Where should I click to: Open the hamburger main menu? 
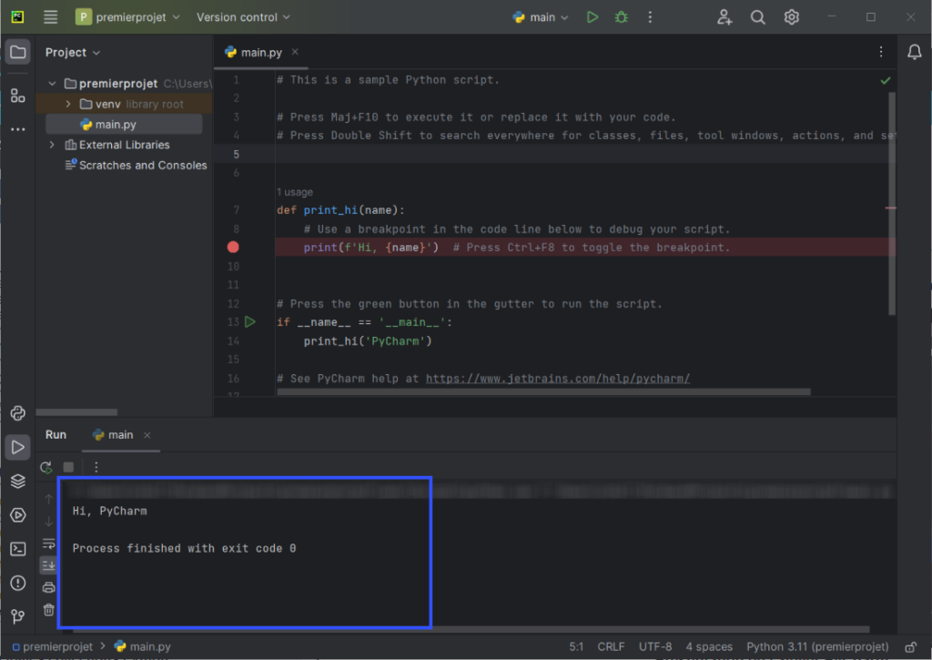pos(50,17)
